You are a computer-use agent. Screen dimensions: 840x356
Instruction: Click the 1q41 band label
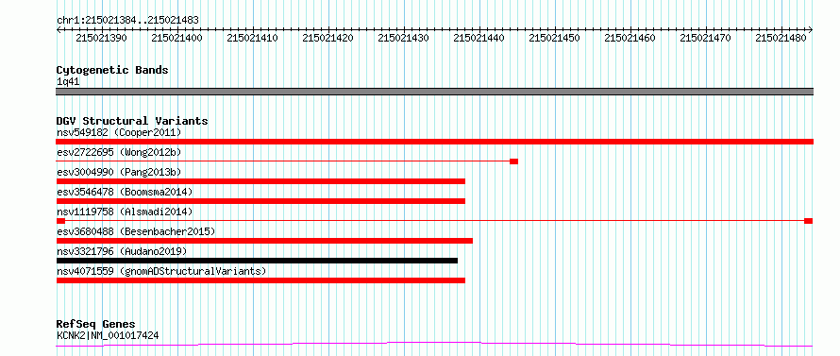pos(69,82)
